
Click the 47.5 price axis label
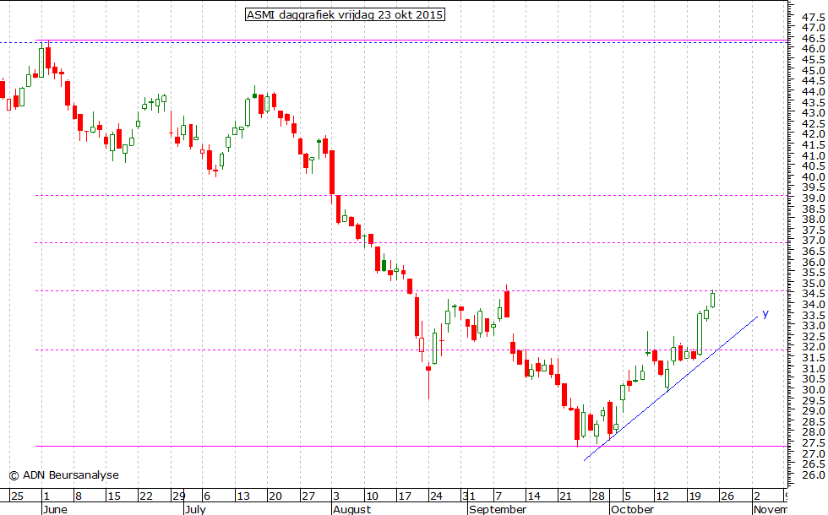[813, 16]
